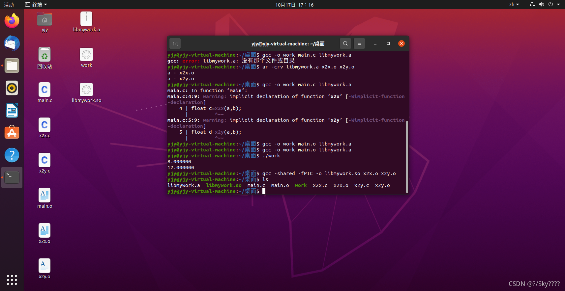Open the terminal hamburger menu
This screenshot has width=565, height=291.
pos(359,43)
